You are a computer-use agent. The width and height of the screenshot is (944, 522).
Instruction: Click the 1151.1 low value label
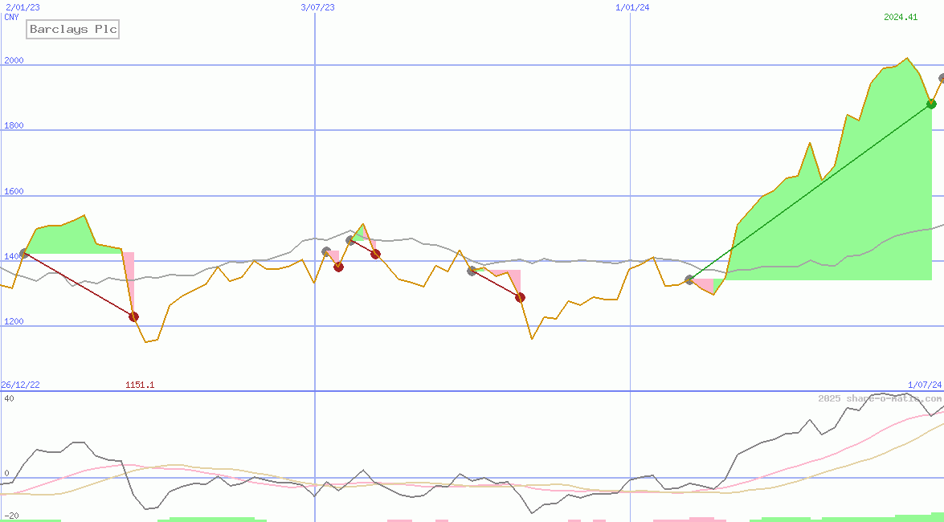tap(139, 384)
